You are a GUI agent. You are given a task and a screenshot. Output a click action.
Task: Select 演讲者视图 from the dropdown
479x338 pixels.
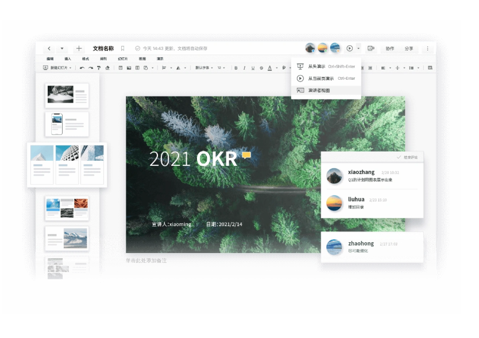tap(326, 90)
